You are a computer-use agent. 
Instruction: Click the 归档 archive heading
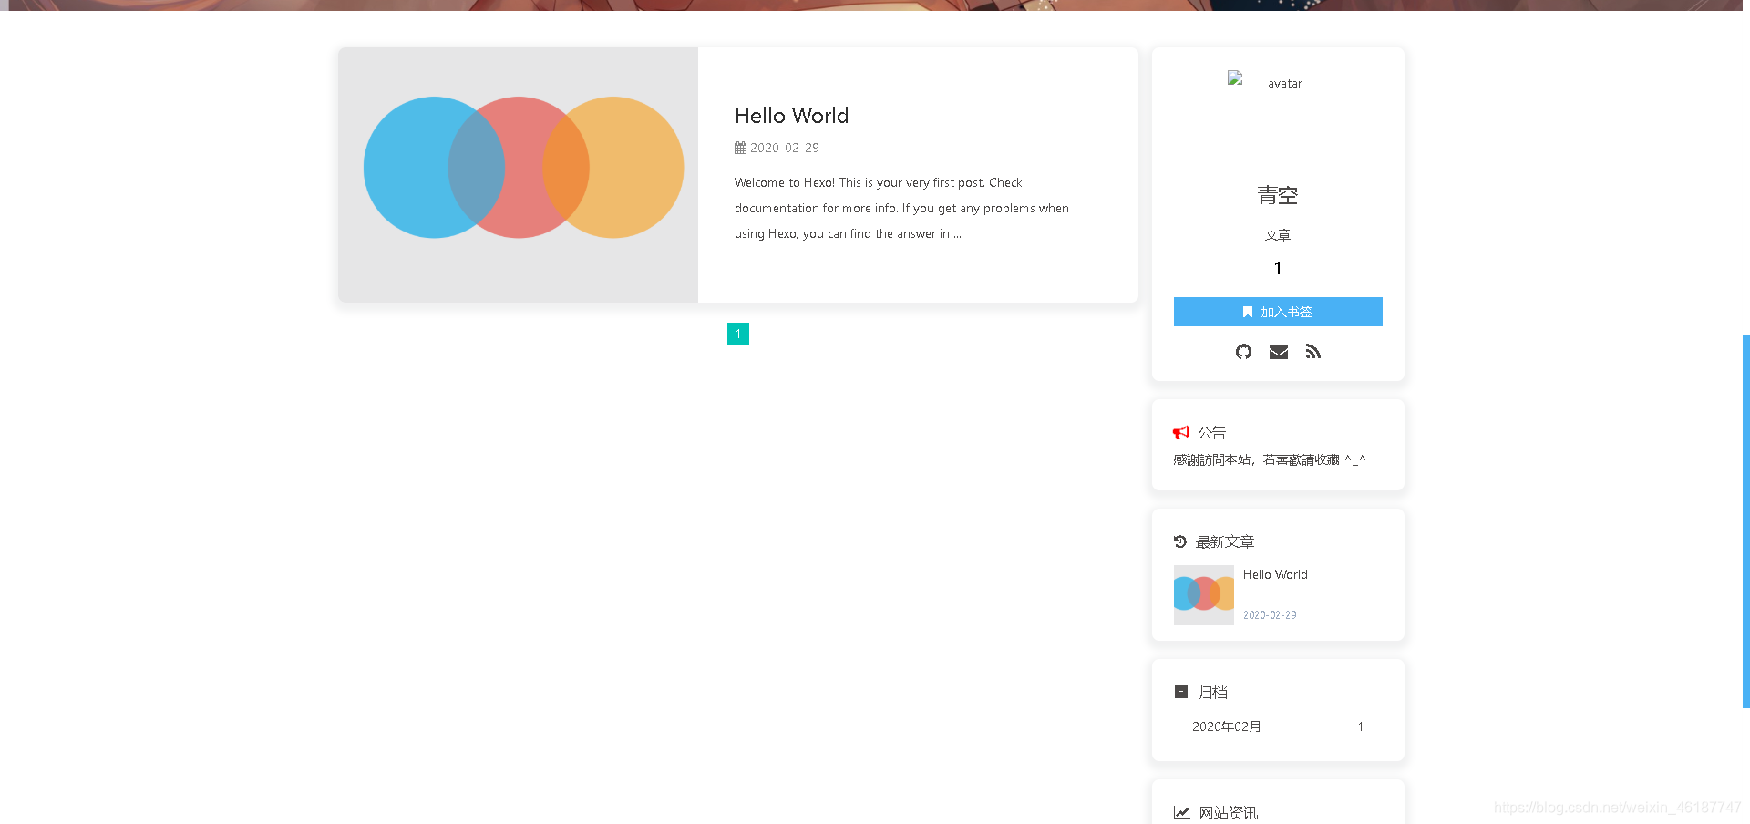[x=1212, y=693]
